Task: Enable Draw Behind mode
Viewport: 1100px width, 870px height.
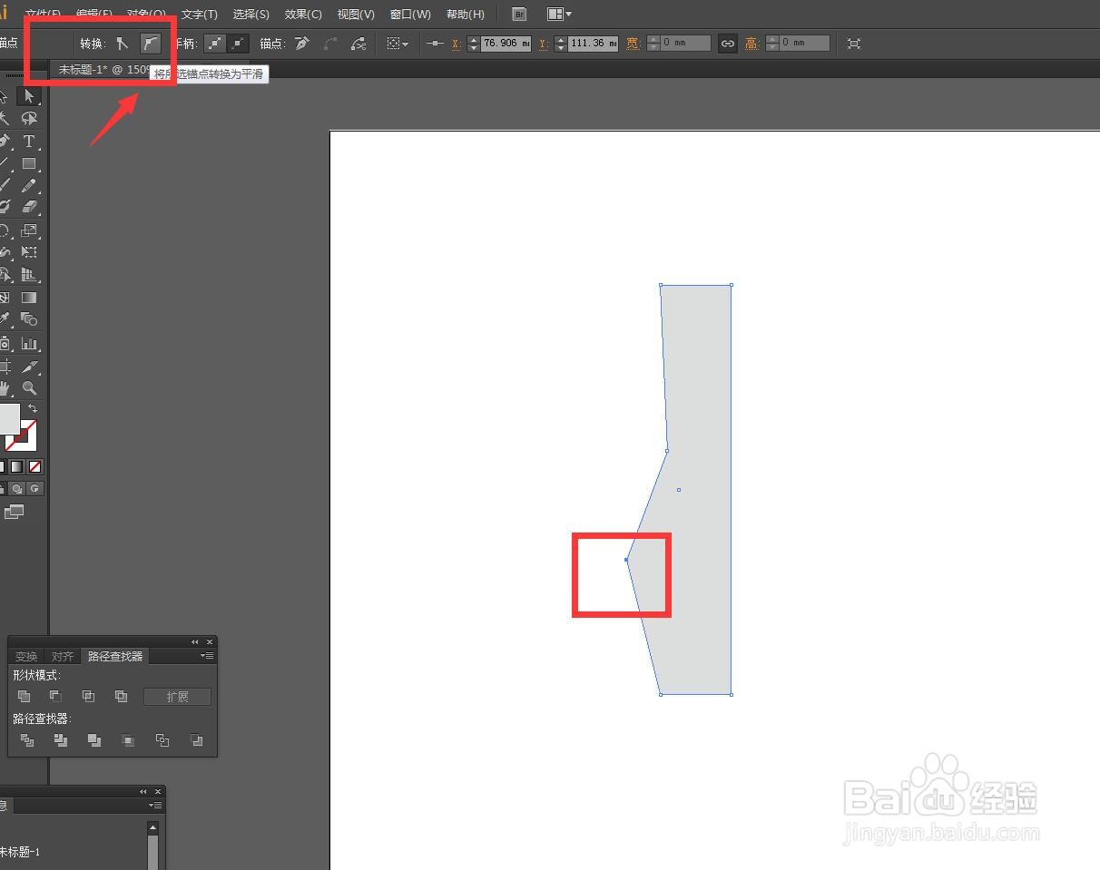Action: click(16, 488)
